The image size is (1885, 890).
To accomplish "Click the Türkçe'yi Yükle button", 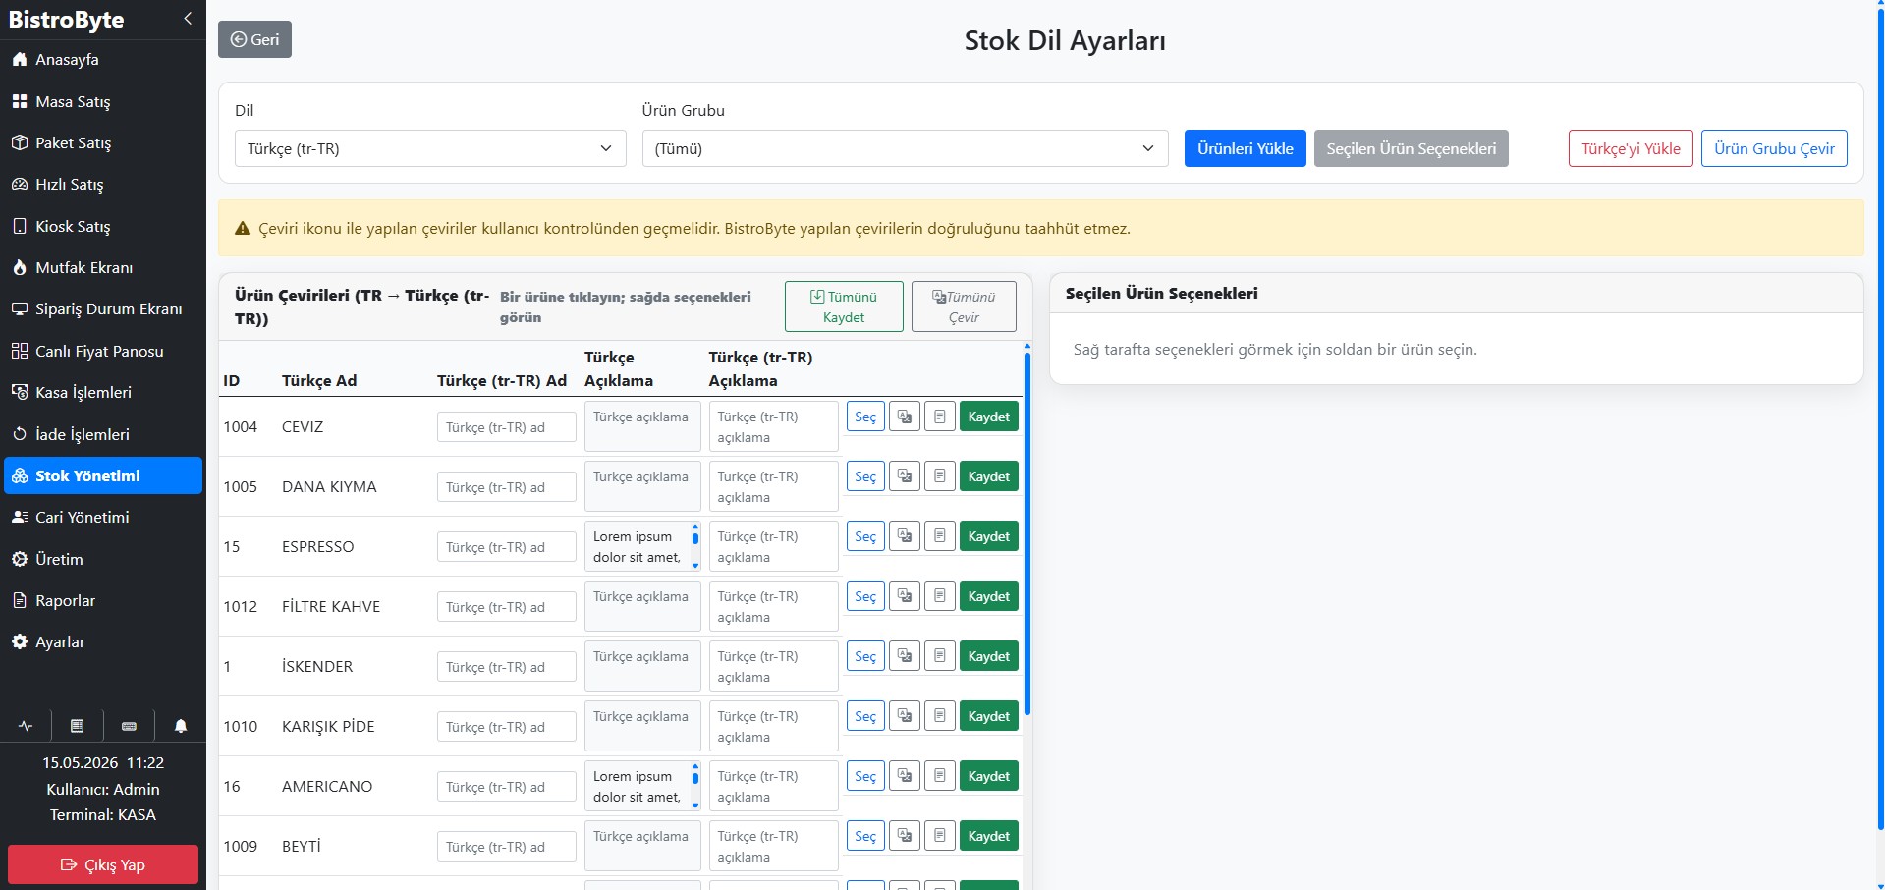I will tap(1631, 148).
